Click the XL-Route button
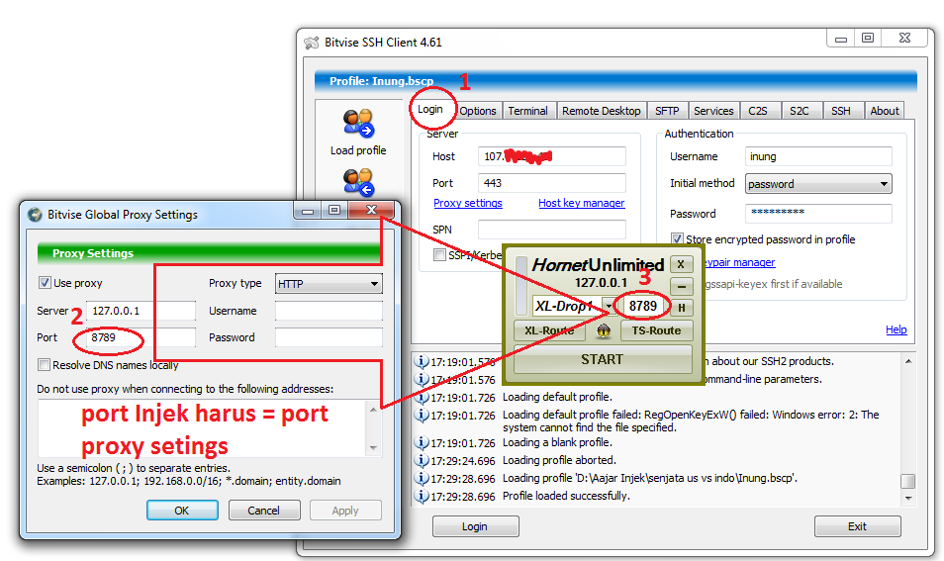 click(549, 330)
